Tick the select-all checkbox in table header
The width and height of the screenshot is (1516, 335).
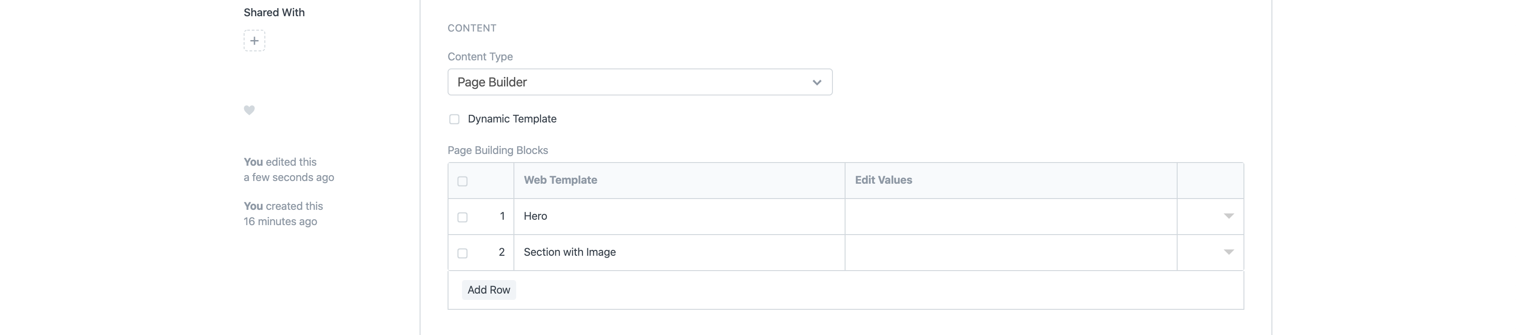click(462, 181)
